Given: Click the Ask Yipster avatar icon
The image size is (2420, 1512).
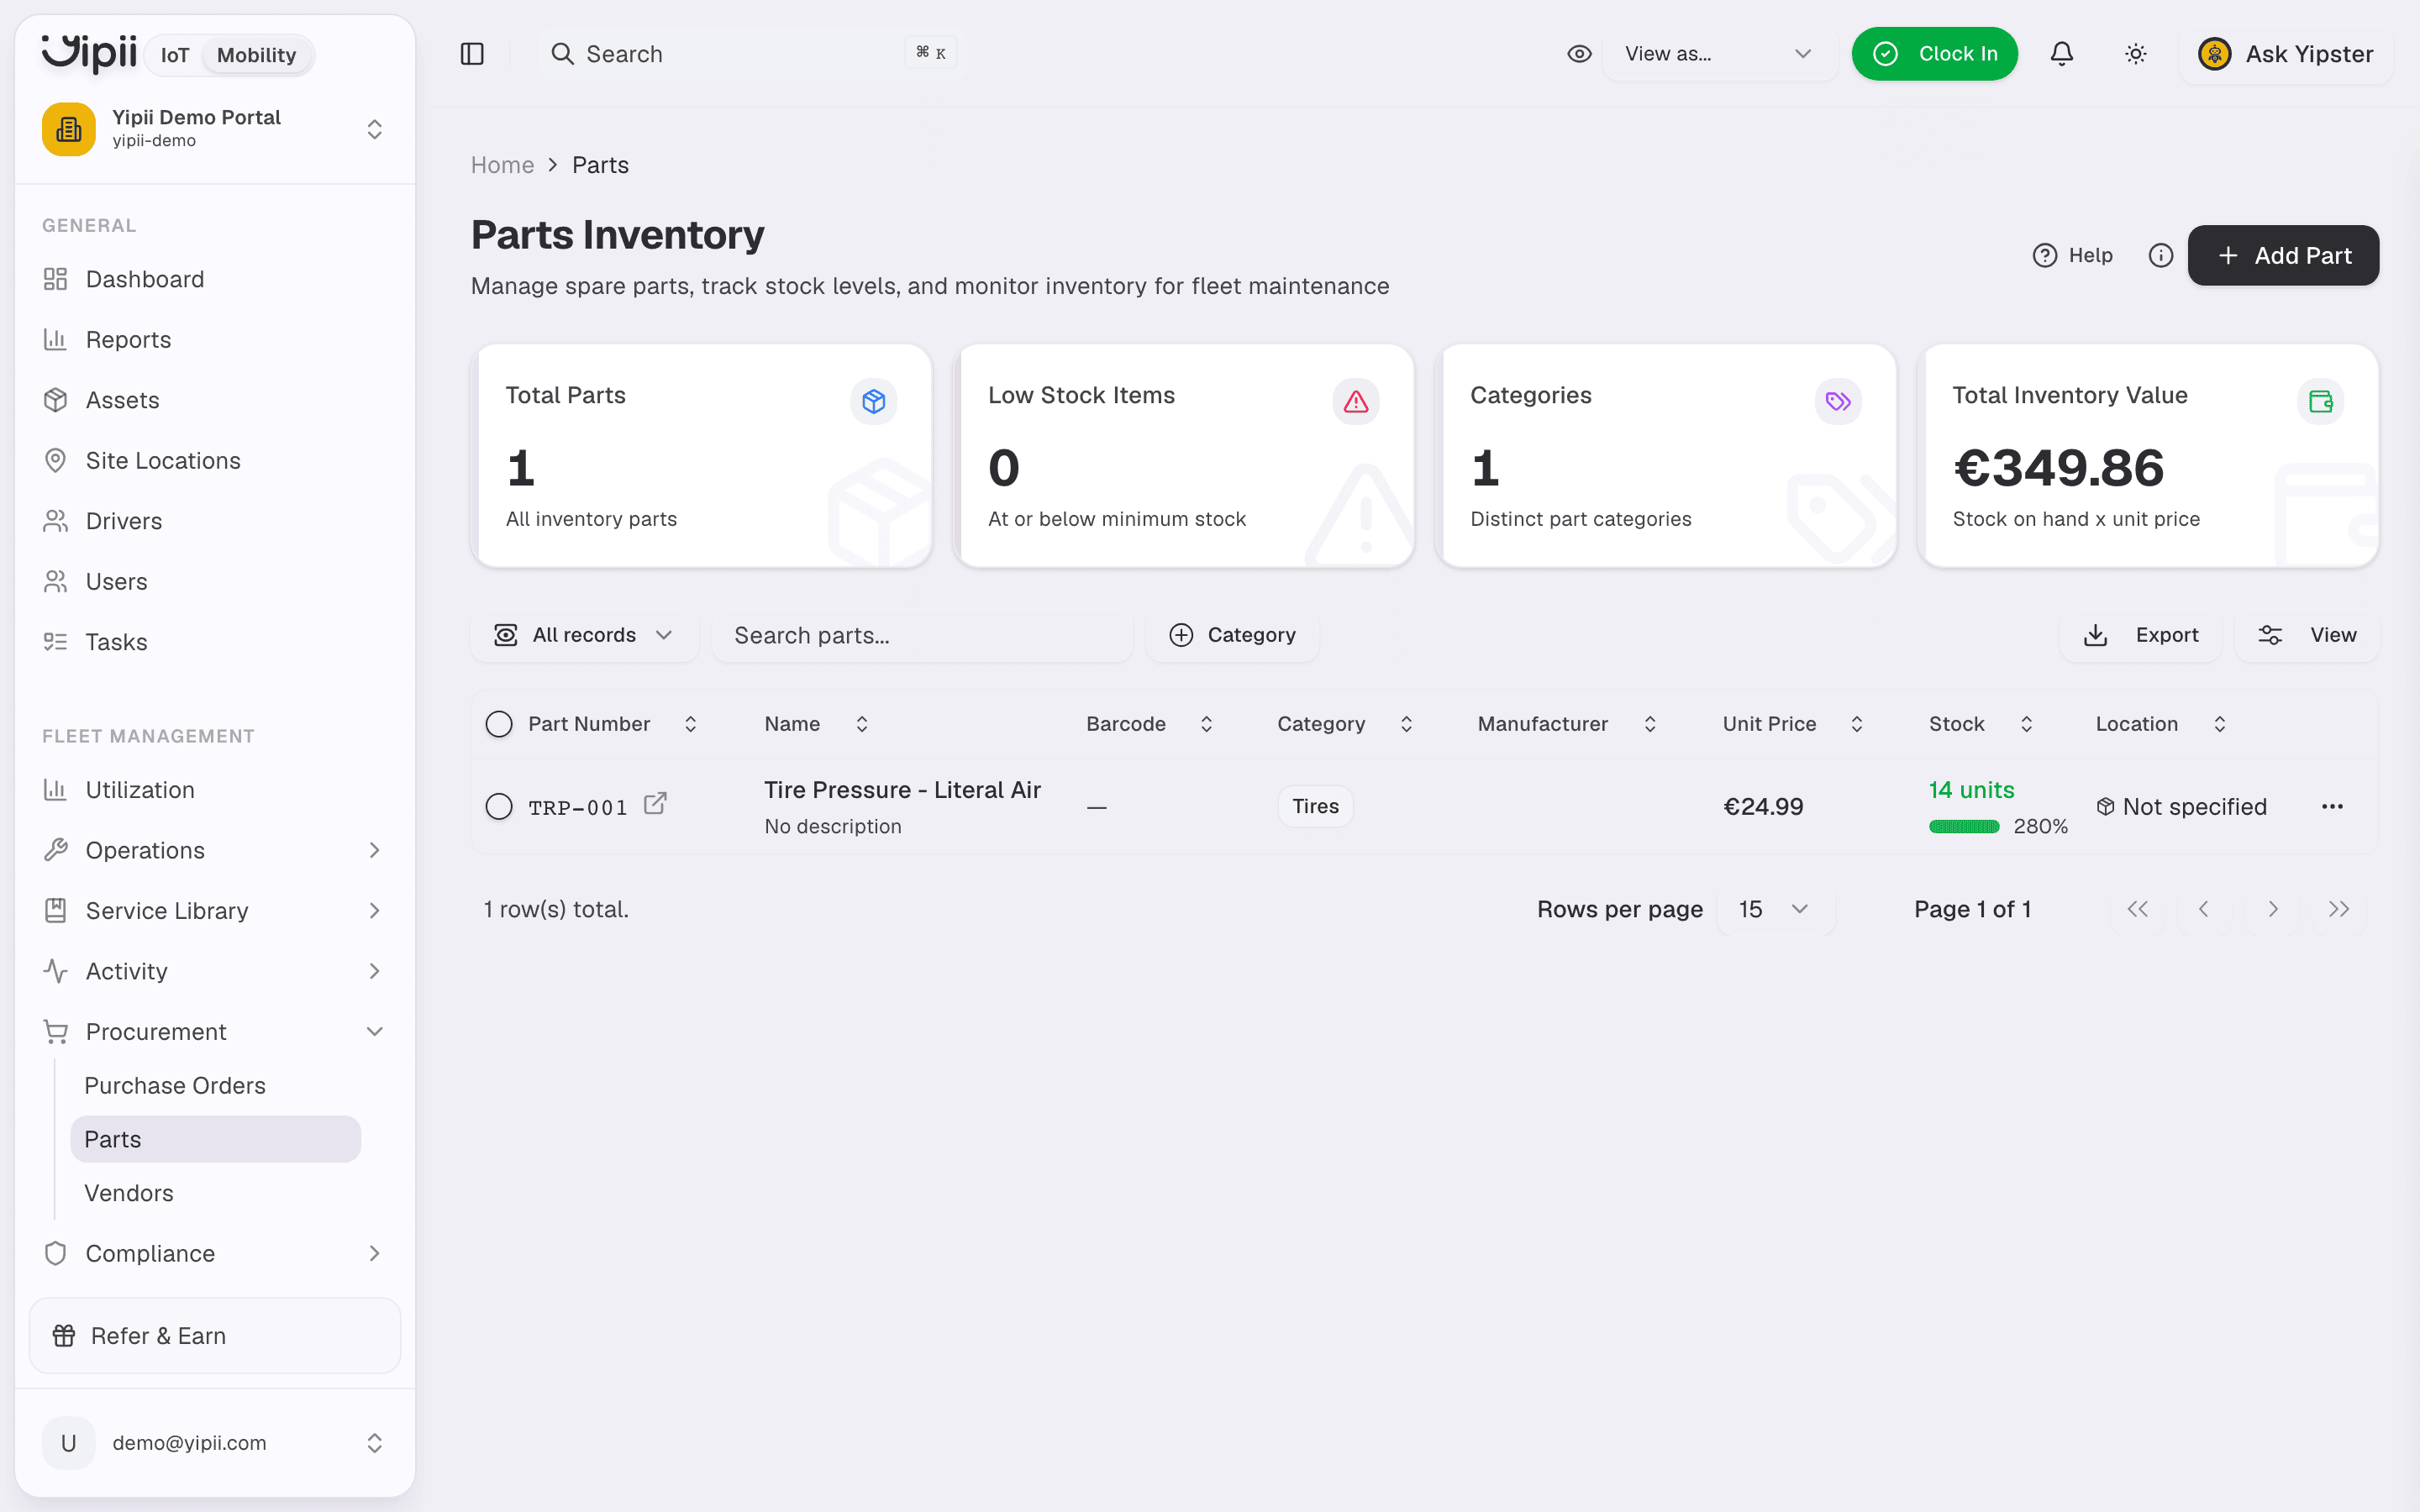Looking at the screenshot, I should (2215, 54).
